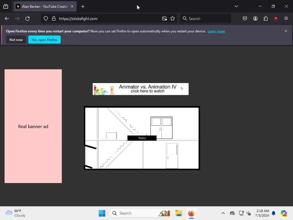293x220 pixels.
Task: Dismiss the Firefox startup notification bar
Action: pos(286,31)
